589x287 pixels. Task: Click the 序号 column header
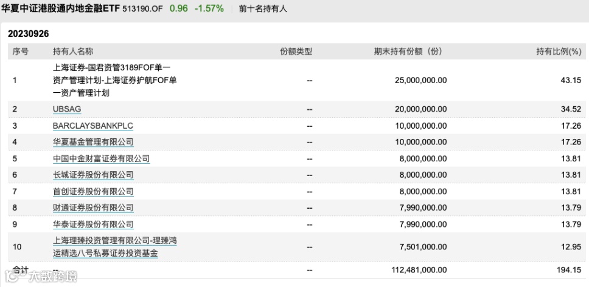click(x=20, y=52)
